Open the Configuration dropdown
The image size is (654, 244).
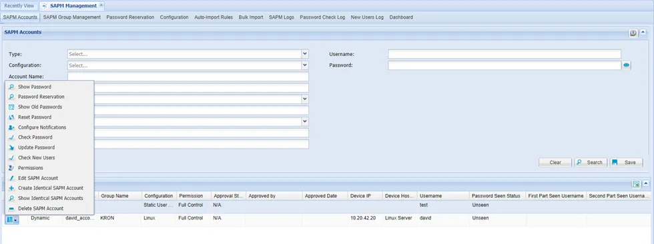305,65
